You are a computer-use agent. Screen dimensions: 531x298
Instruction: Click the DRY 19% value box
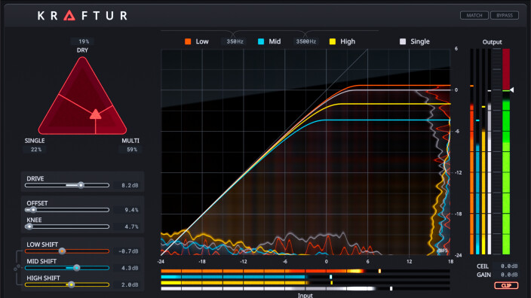(x=83, y=41)
